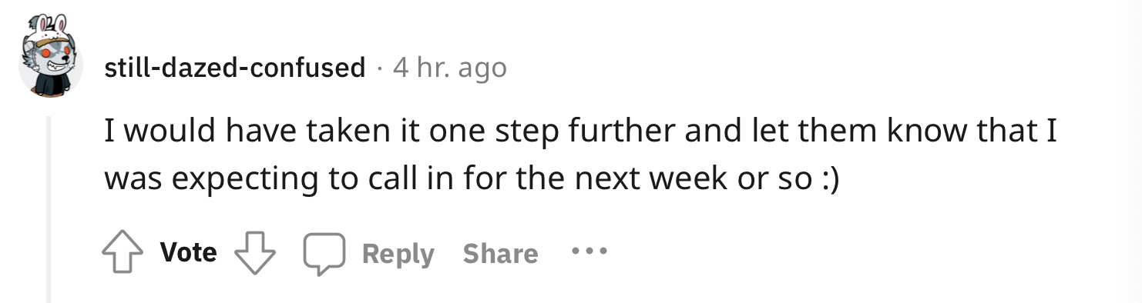Visit the still-dazed-confused user profile
Image resolution: width=1142 pixels, height=303 pixels.
[235, 68]
